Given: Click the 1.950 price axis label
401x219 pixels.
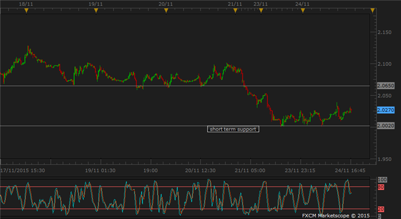Looking at the screenshot, I should [384, 160].
